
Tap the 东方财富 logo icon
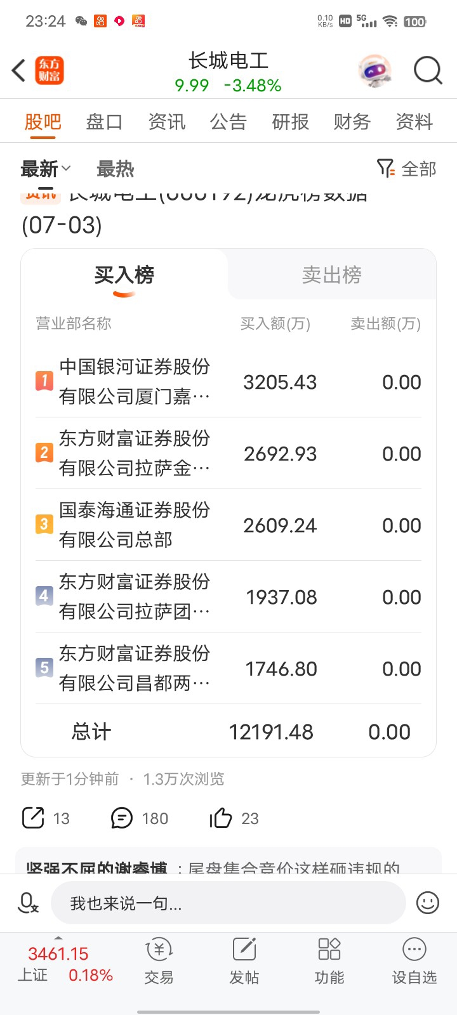point(49,70)
